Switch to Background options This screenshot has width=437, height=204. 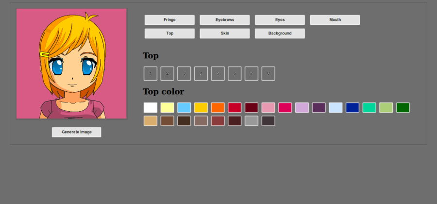280,34
